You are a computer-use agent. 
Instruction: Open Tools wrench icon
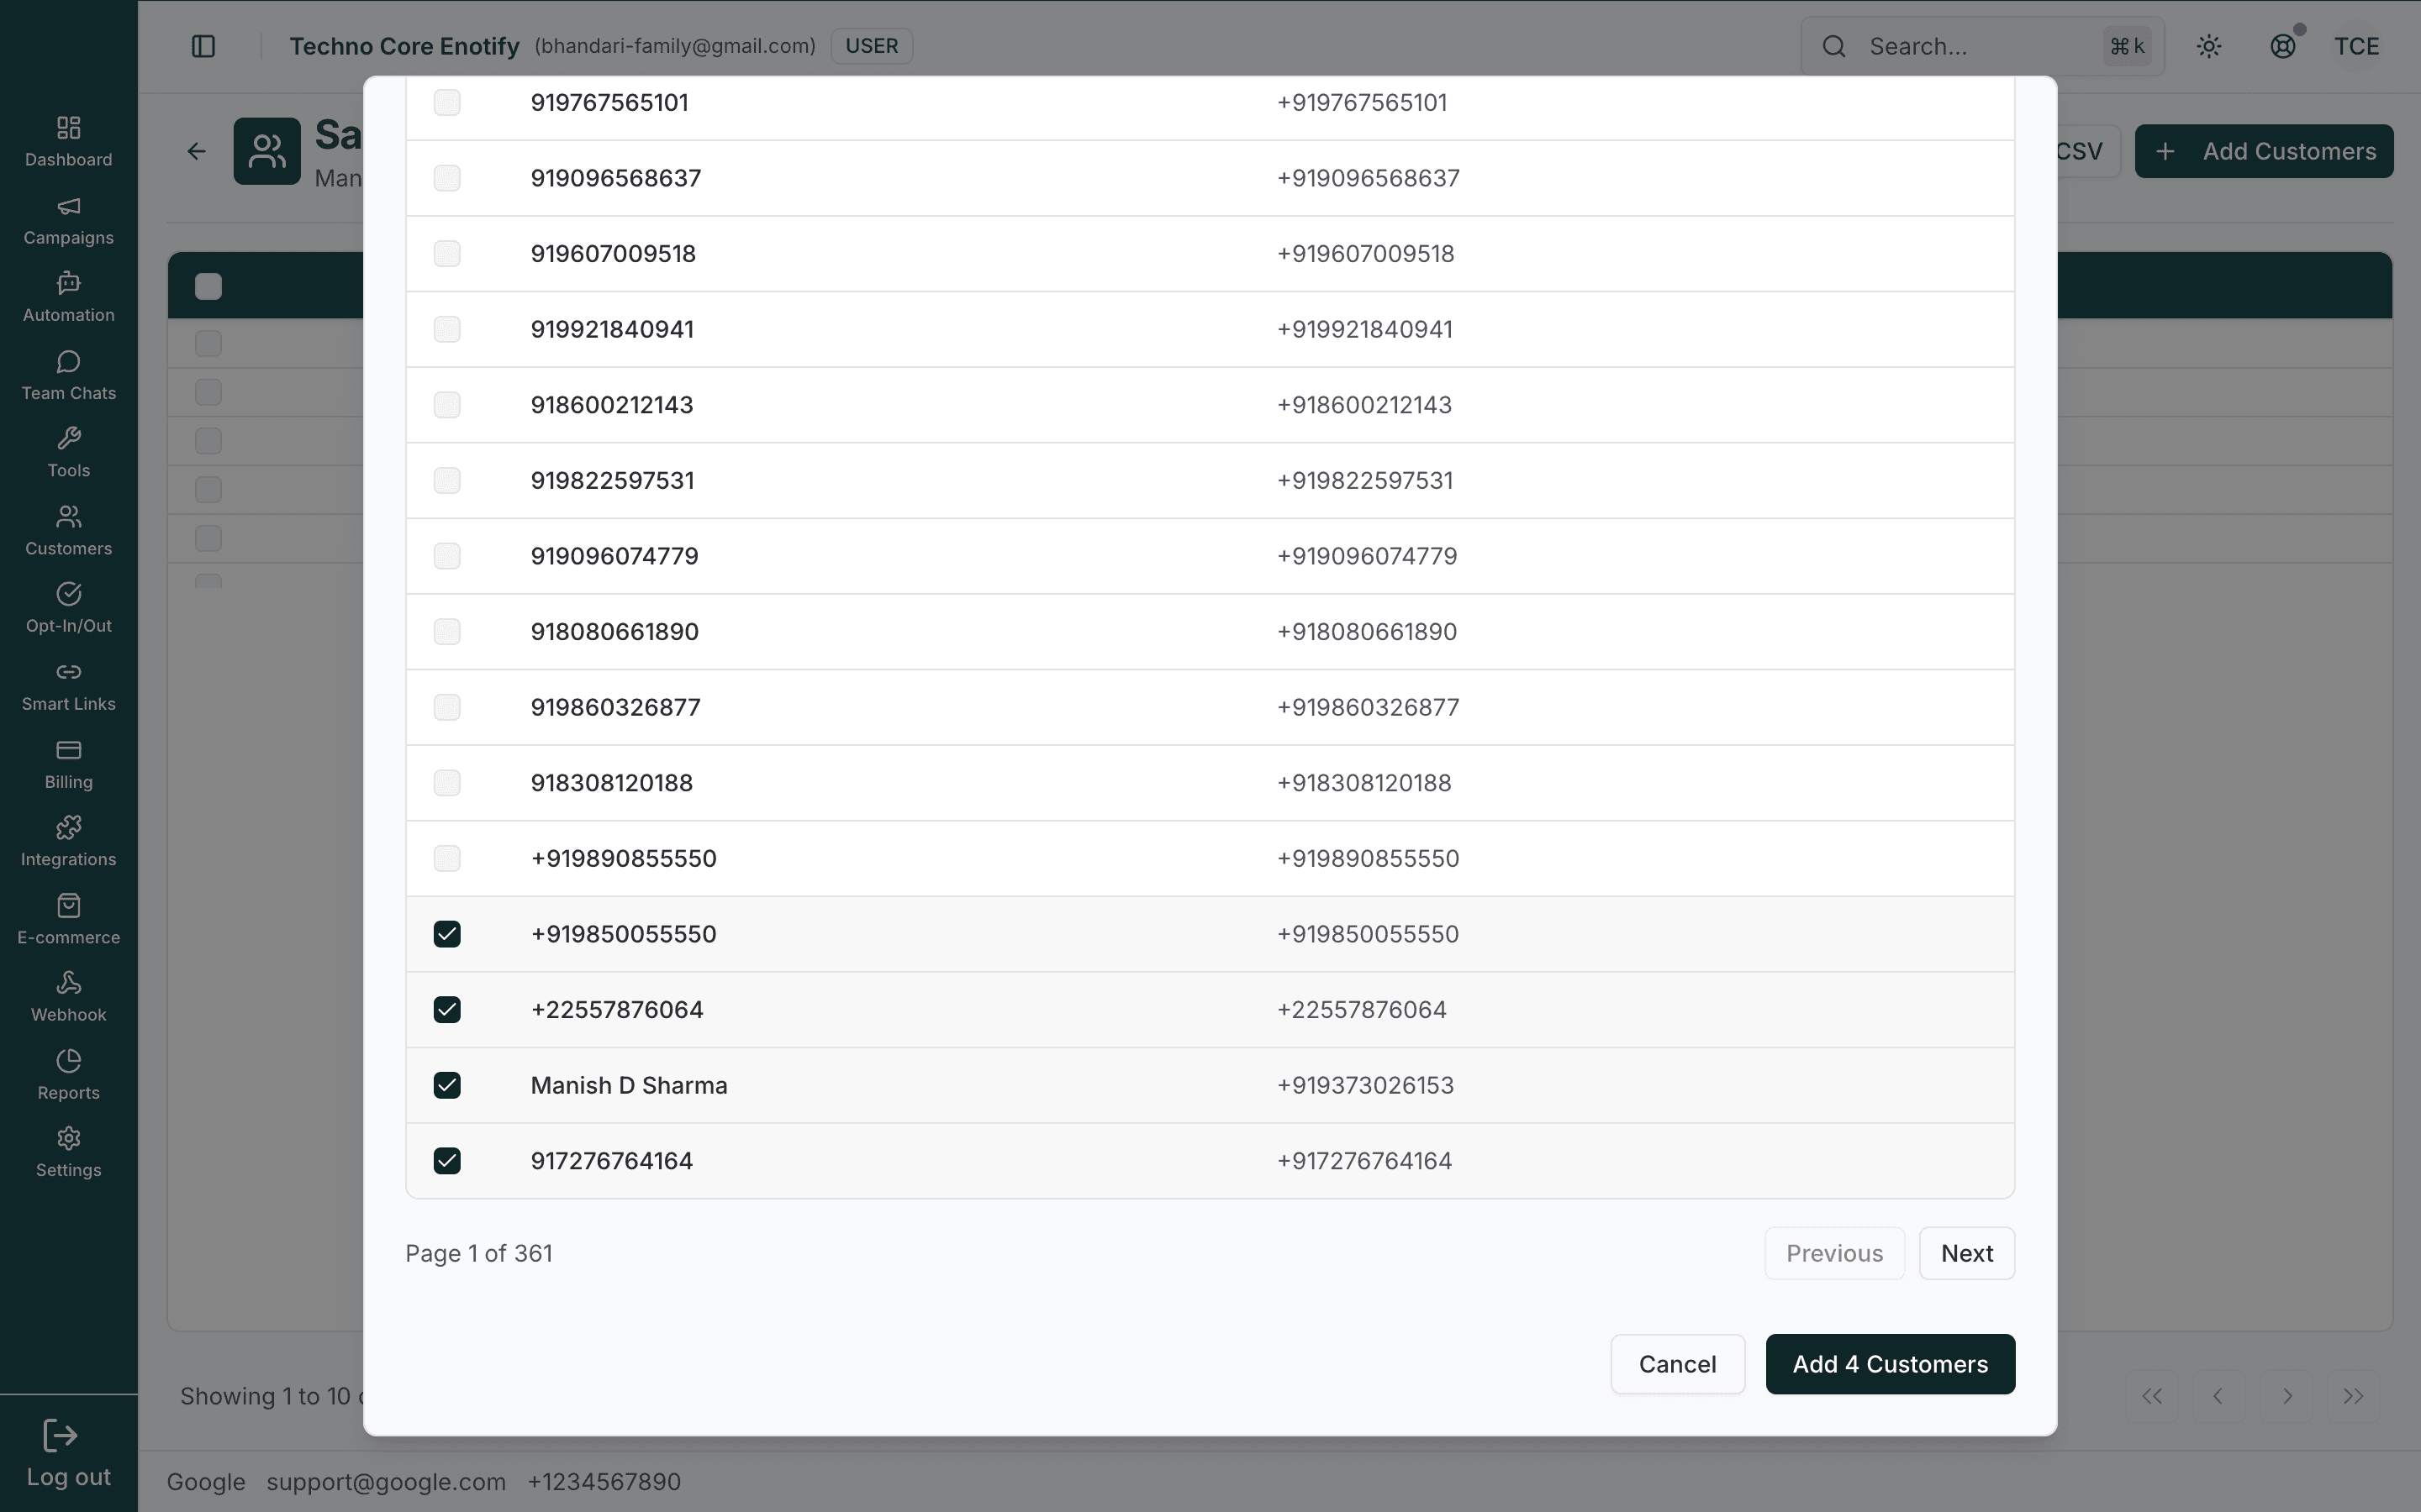[x=68, y=438]
